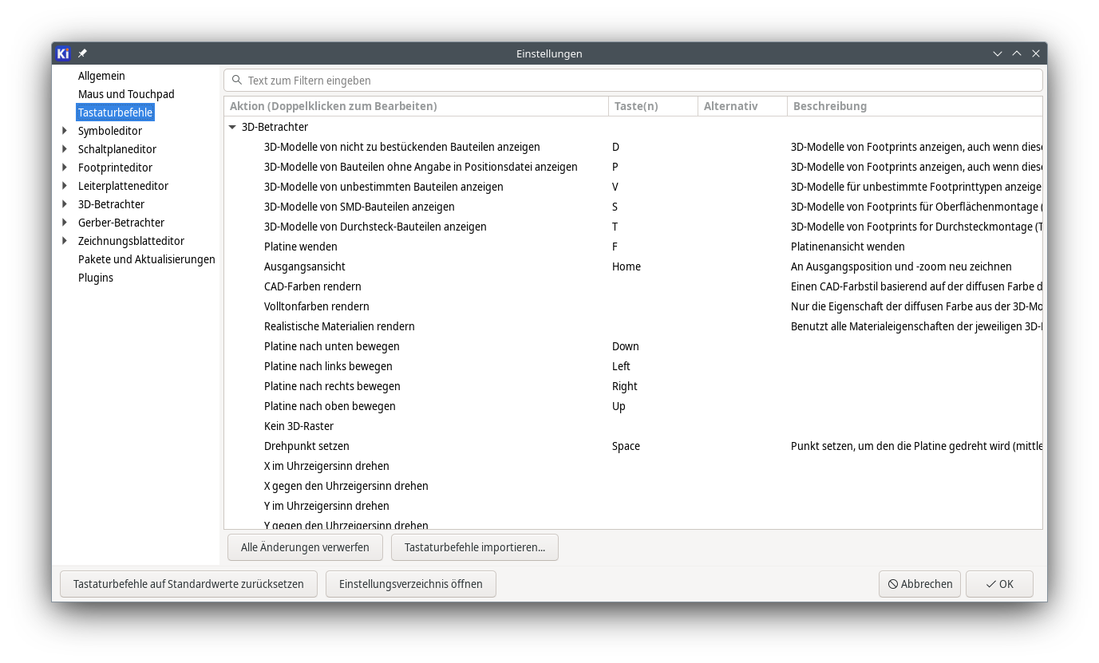
Task: Pin the Einstellungen window using the pin icon
Action: [81, 53]
